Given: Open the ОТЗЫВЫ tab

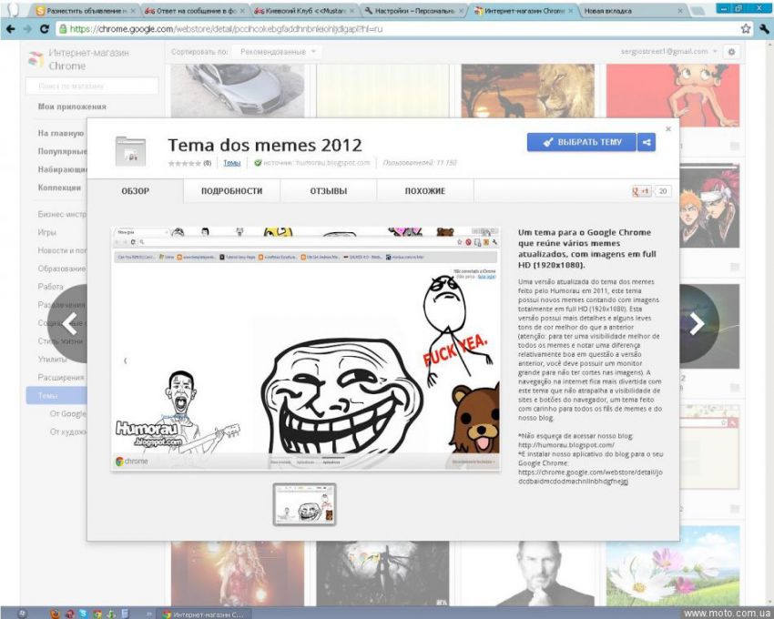Looking at the screenshot, I should [x=329, y=191].
